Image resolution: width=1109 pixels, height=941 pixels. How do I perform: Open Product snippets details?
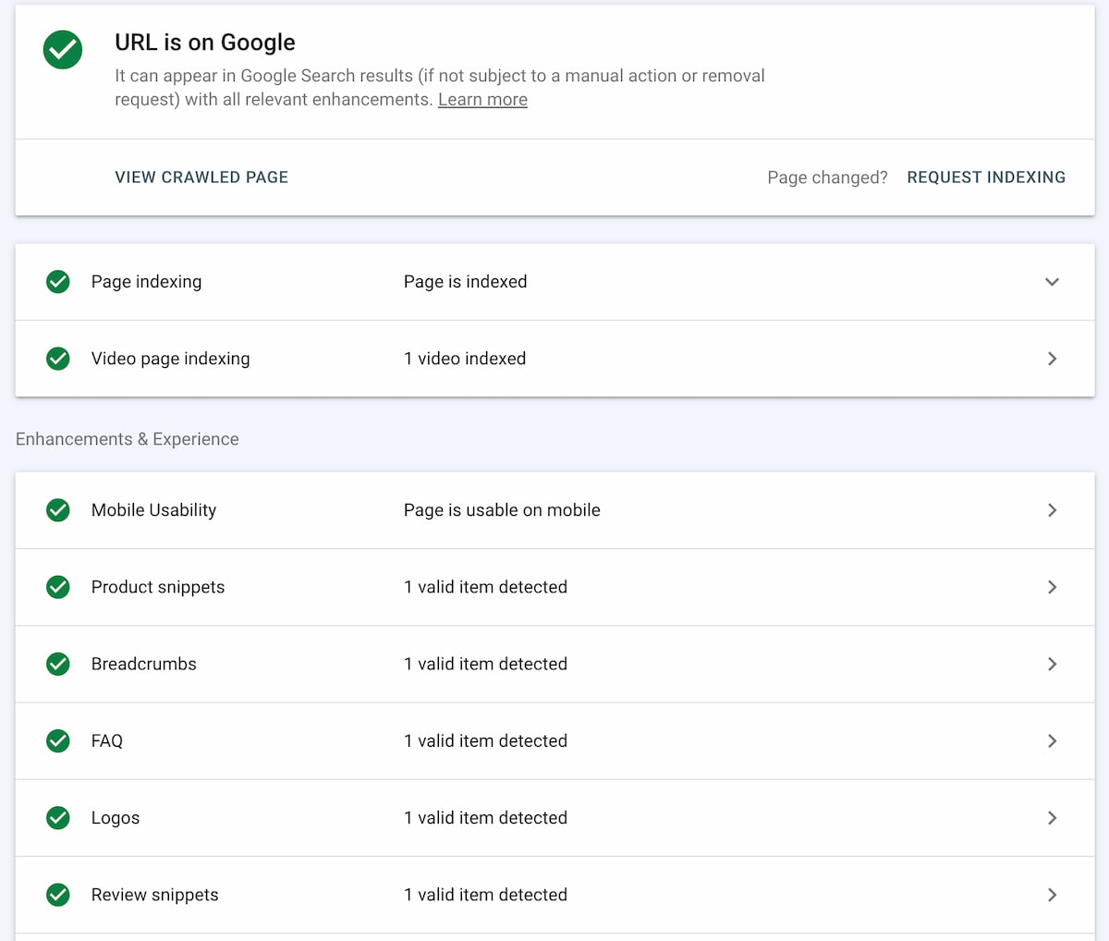(x=1052, y=587)
